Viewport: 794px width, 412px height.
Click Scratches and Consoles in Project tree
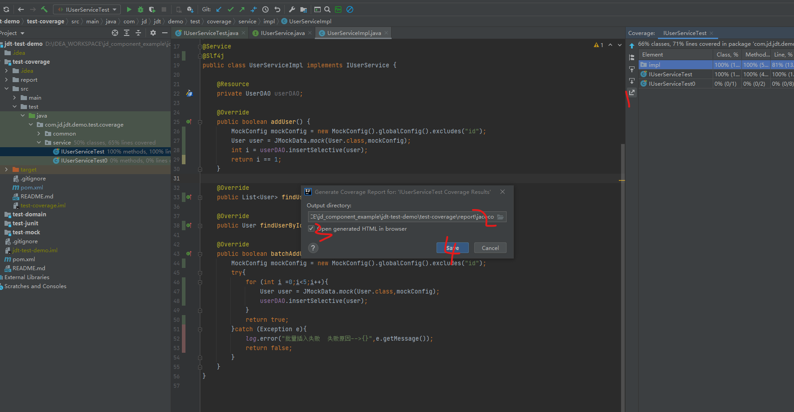[35, 286]
